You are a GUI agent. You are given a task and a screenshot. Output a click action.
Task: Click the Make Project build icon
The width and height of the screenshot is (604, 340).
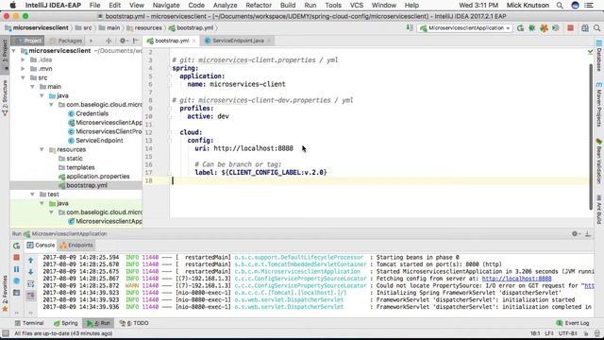410,27
